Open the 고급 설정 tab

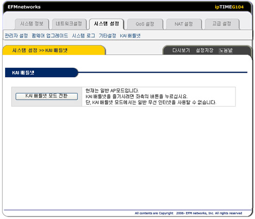click(x=222, y=24)
